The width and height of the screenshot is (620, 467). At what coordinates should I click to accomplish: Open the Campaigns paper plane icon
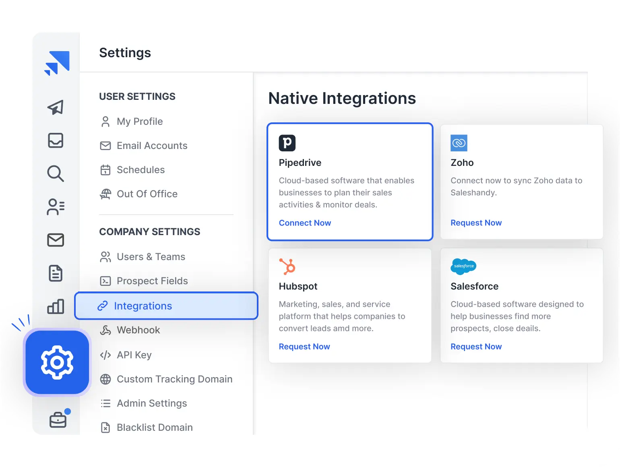(56, 107)
